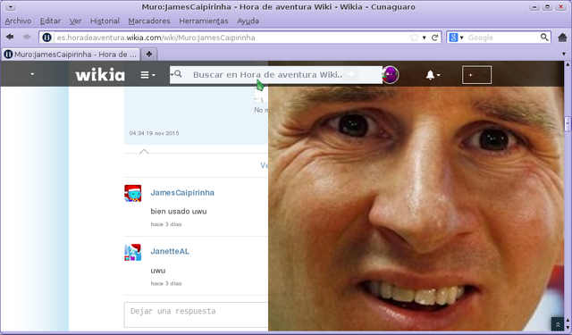
Task: Open the JanetteAL user link
Action: pyautogui.click(x=170, y=251)
